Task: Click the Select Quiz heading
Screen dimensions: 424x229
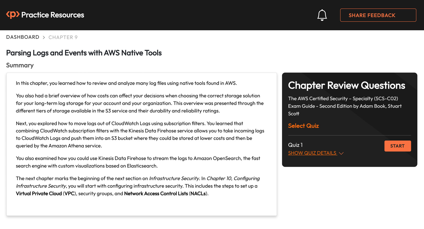Action: click(x=303, y=126)
